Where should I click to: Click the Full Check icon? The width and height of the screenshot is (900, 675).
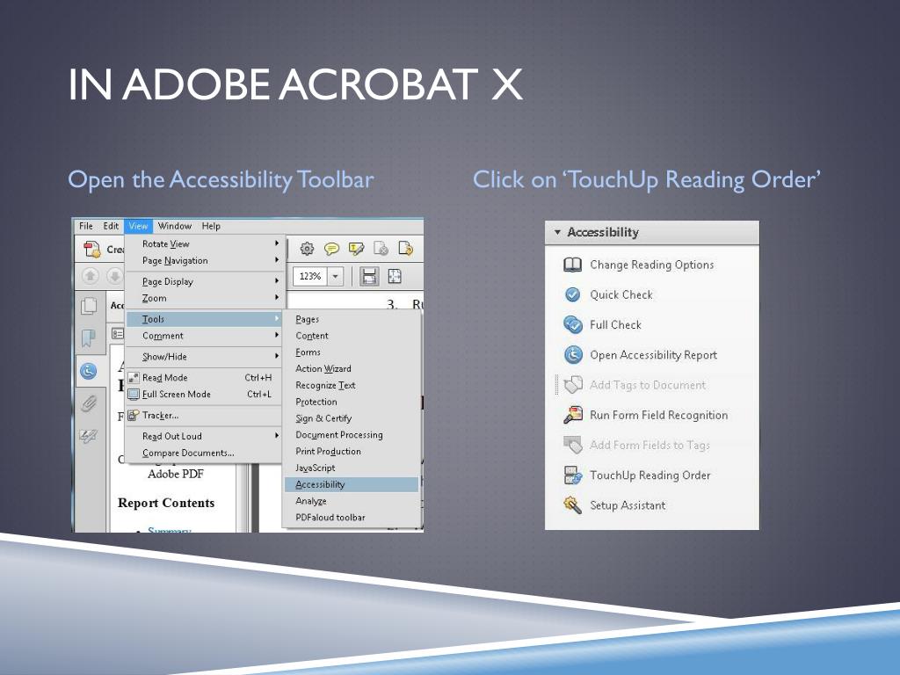click(x=573, y=325)
